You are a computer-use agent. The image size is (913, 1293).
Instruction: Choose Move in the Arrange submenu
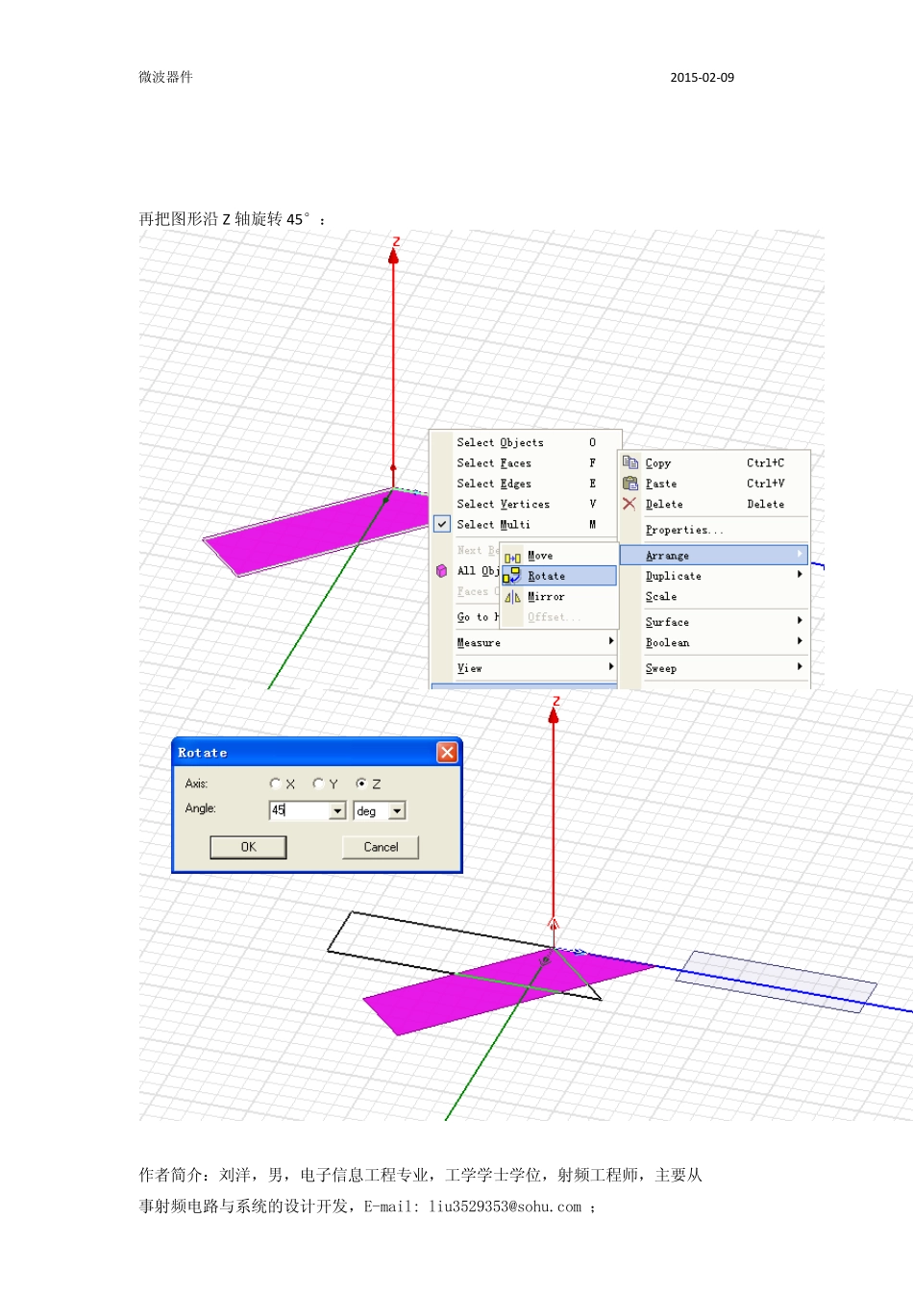pyautogui.click(x=559, y=556)
